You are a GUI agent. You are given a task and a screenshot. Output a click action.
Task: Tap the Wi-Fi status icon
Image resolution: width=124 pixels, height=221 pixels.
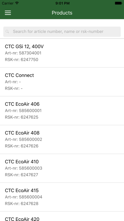tap(17, 3)
